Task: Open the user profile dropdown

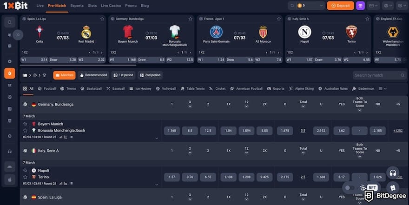Action: 388,6
